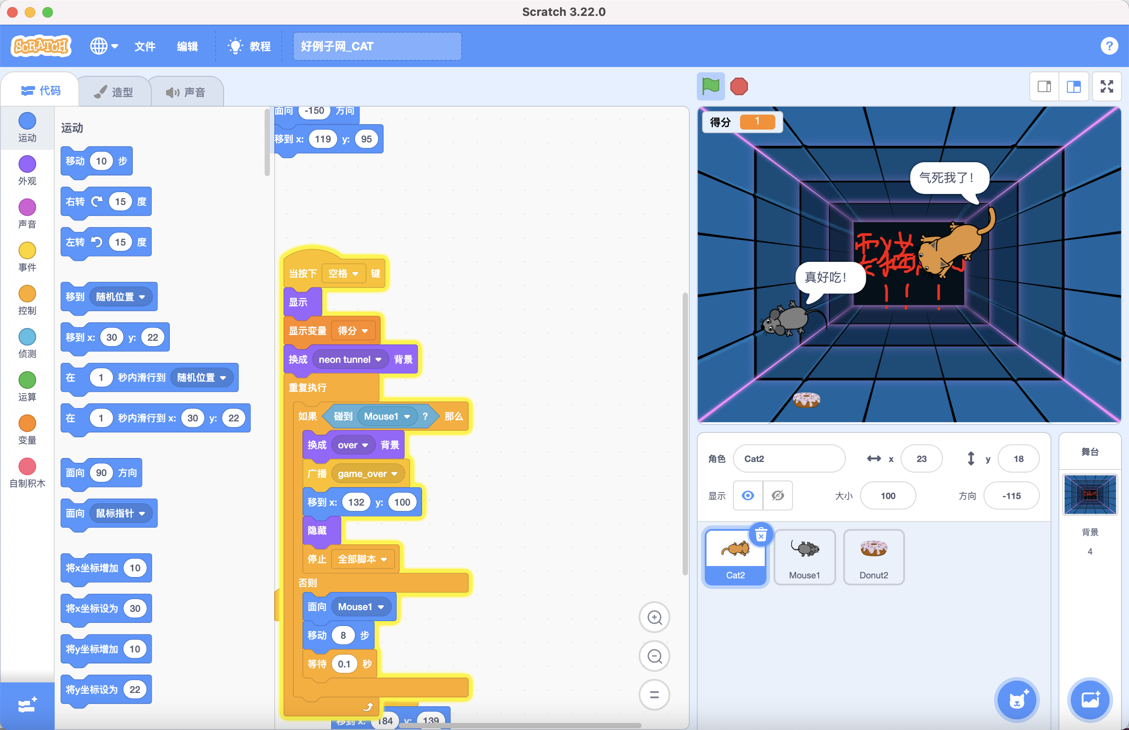Open the 教程 tutorials

250,46
